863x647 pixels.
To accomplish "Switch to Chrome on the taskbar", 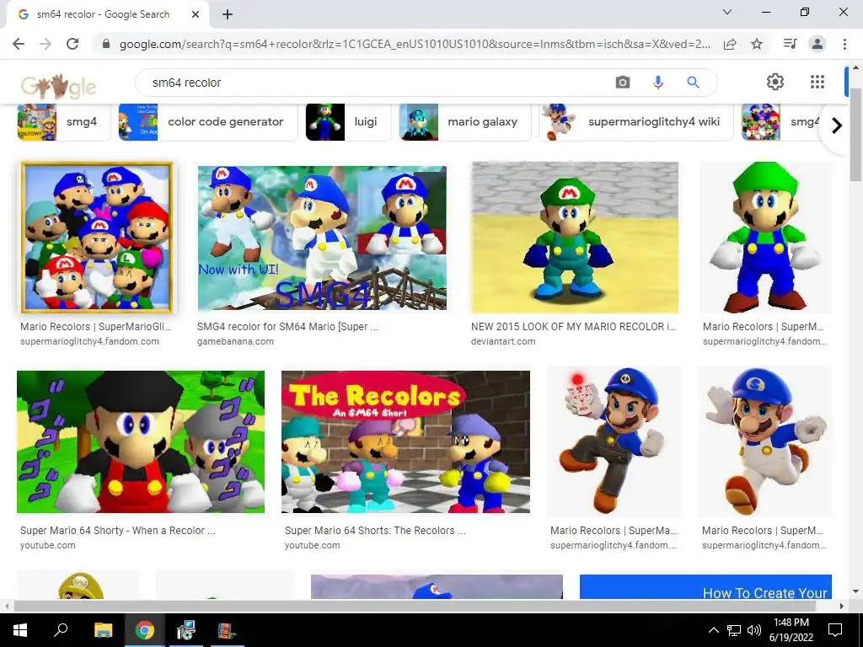I will click(x=144, y=630).
